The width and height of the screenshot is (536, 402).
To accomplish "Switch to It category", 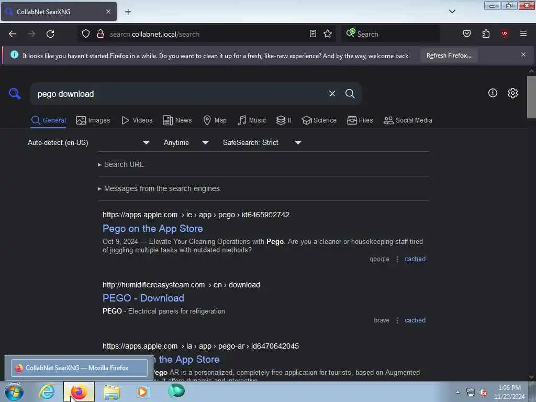I will pos(284,120).
